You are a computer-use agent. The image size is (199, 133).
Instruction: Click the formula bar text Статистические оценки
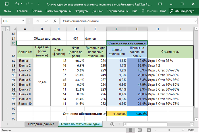81,21
